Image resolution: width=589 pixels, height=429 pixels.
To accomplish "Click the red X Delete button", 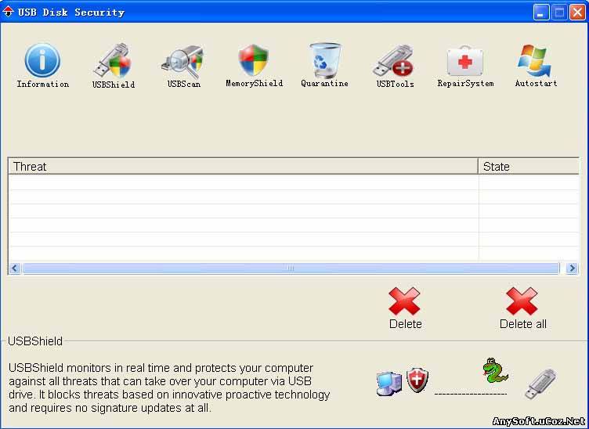I will click(405, 308).
